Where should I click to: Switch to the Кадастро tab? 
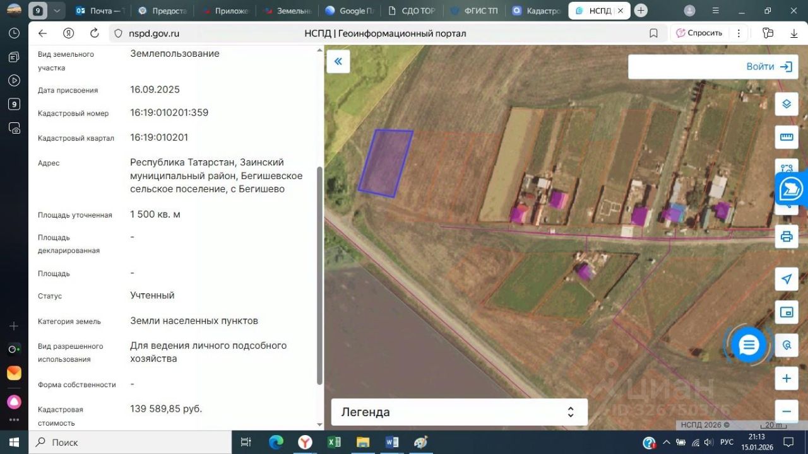pos(537,11)
